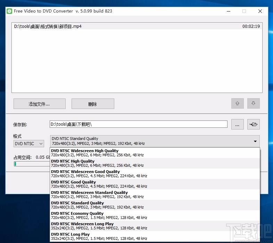Browse for save folder with the ... button
The height and width of the screenshot is (243, 273).
click(237, 124)
